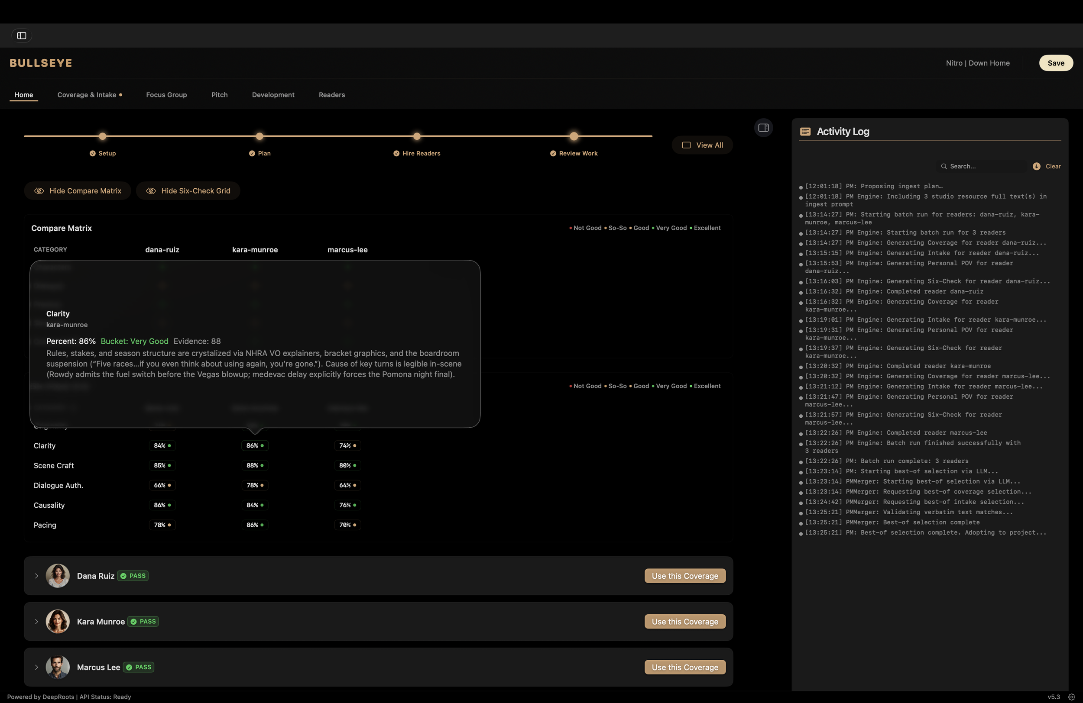Click marcus-lee Dialogue Auth. 64% chip
The height and width of the screenshot is (703, 1083).
pos(348,485)
